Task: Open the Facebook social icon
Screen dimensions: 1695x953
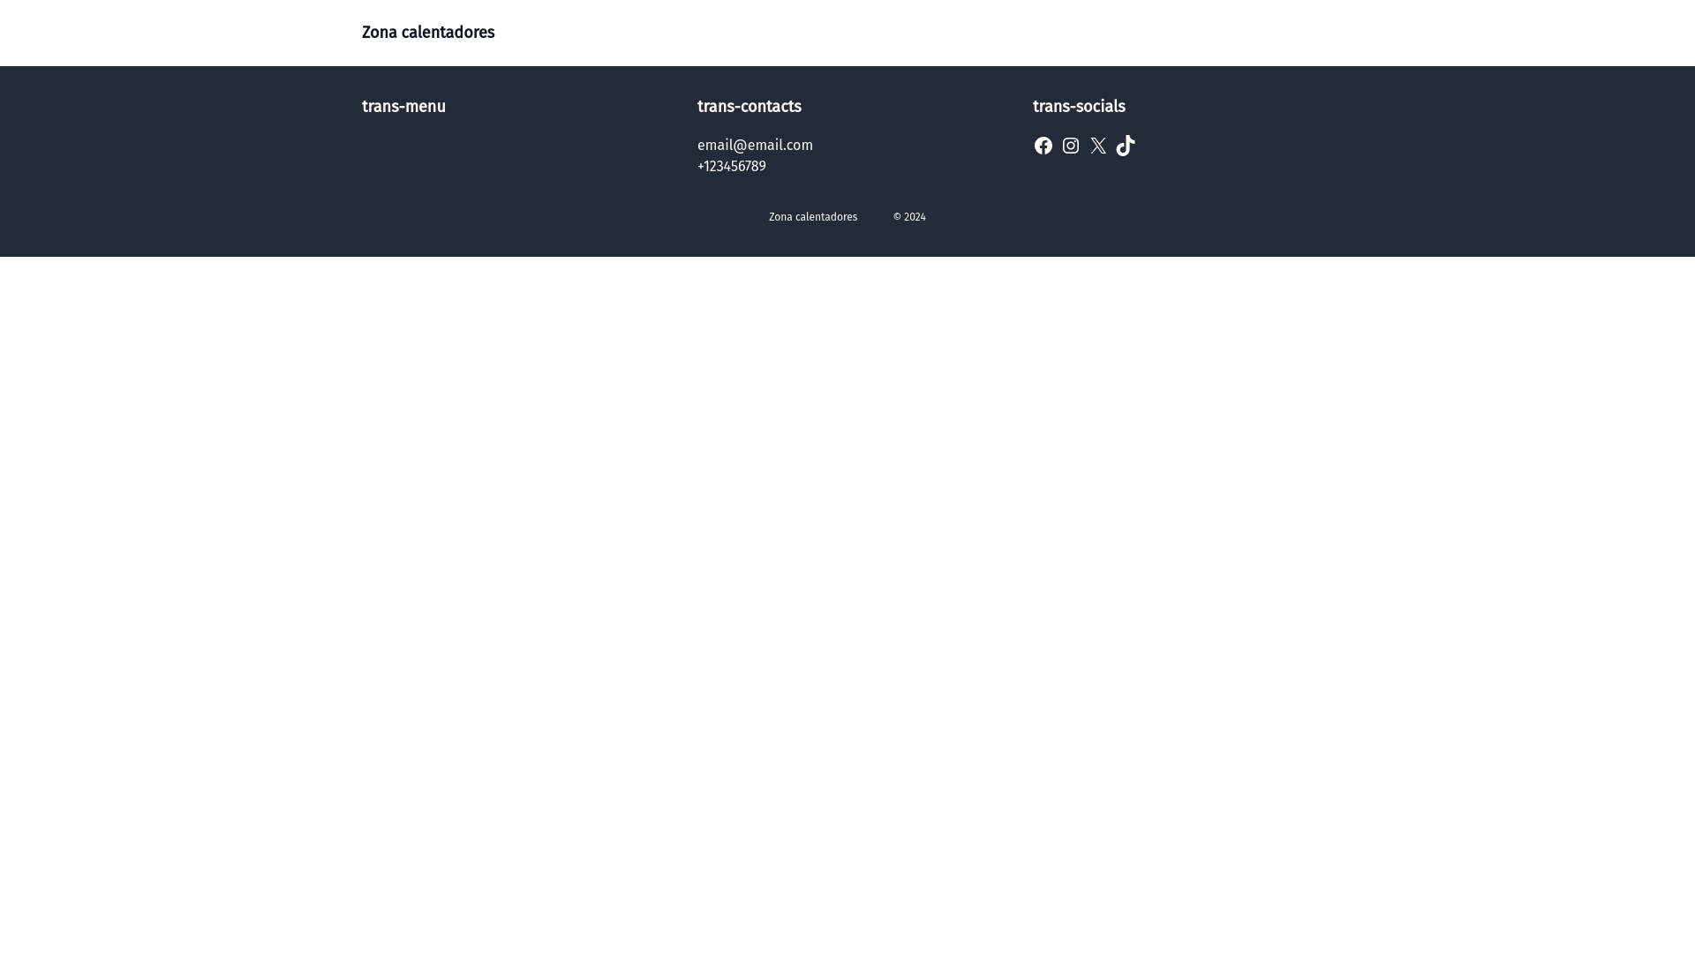Action: [x=1043, y=146]
